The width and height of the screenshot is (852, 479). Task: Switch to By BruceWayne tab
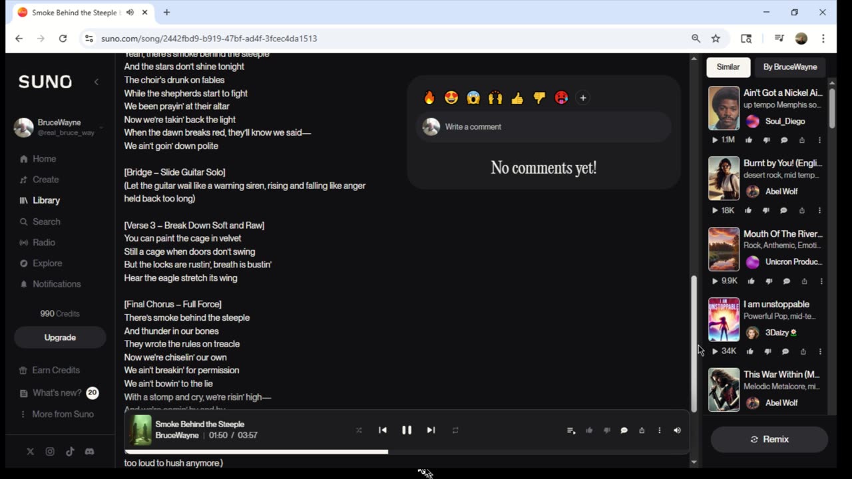pyautogui.click(x=790, y=67)
